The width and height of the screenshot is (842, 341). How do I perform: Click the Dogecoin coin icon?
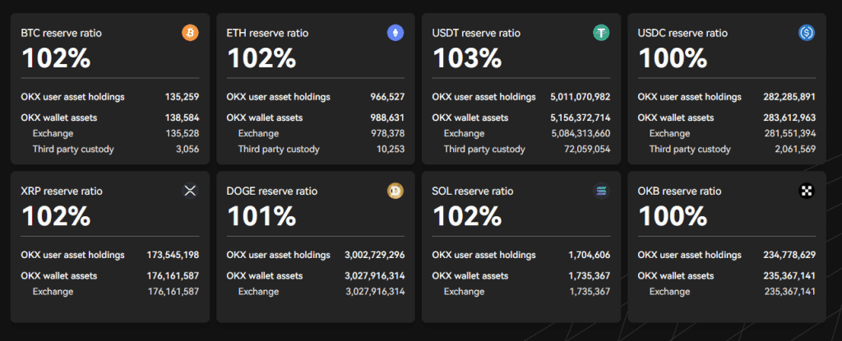click(x=396, y=191)
